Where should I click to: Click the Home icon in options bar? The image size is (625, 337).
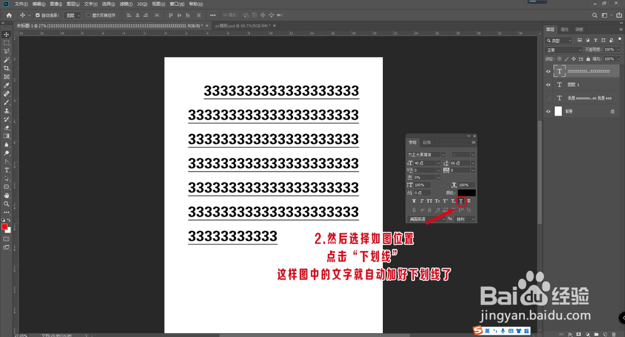(9, 15)
